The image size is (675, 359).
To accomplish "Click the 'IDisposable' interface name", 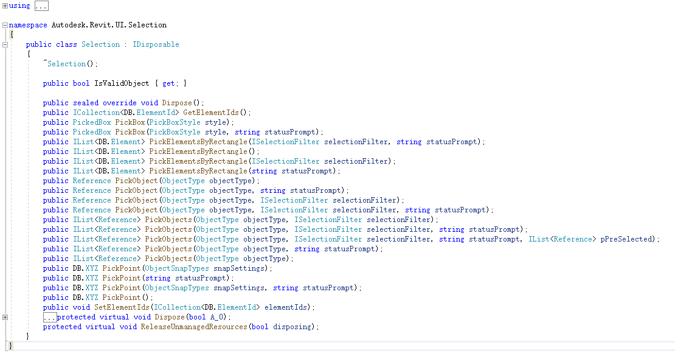I will [156, 44].
